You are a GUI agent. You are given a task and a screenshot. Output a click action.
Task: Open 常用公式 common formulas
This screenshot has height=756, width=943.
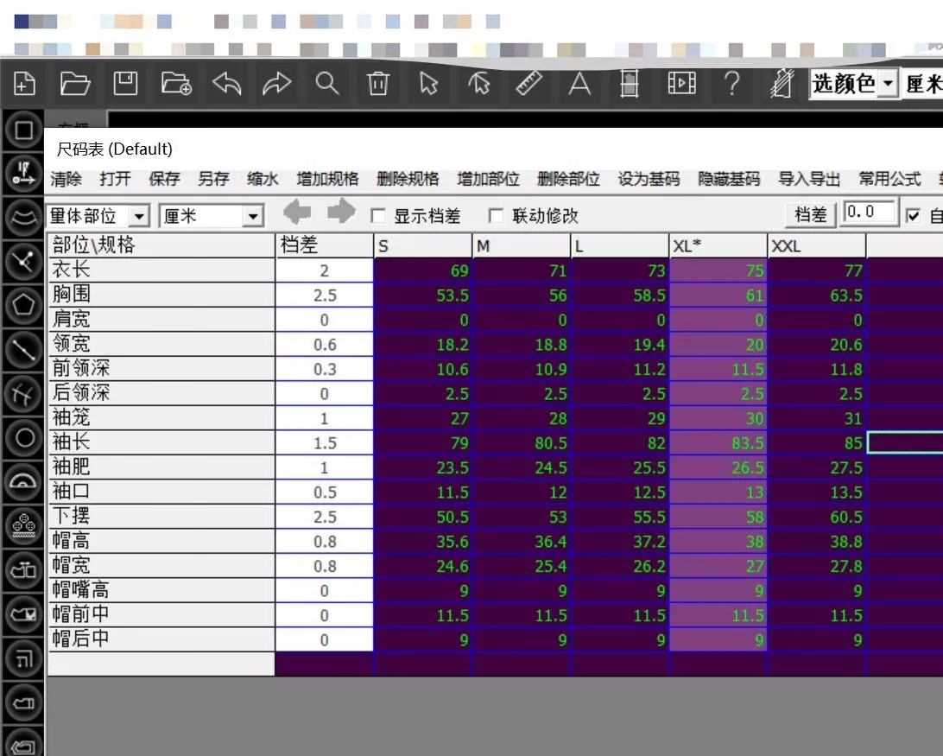(x=890, y=179)
